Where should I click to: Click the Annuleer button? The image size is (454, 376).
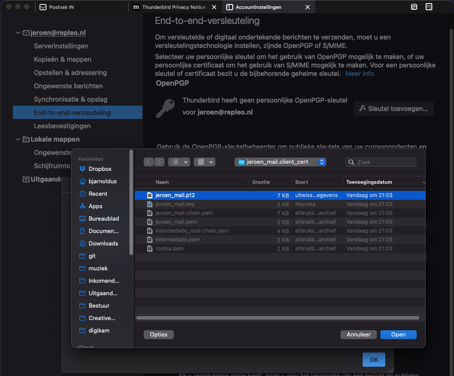tap(358, 335)
